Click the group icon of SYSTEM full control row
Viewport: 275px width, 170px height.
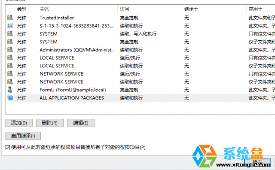pyautogui.click(x=10, y=42)
